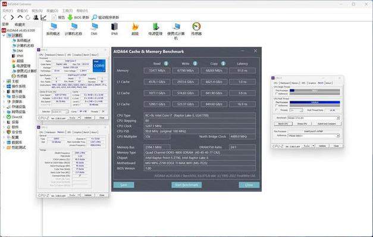Click the info icon beside Copy column

(223, 63)
